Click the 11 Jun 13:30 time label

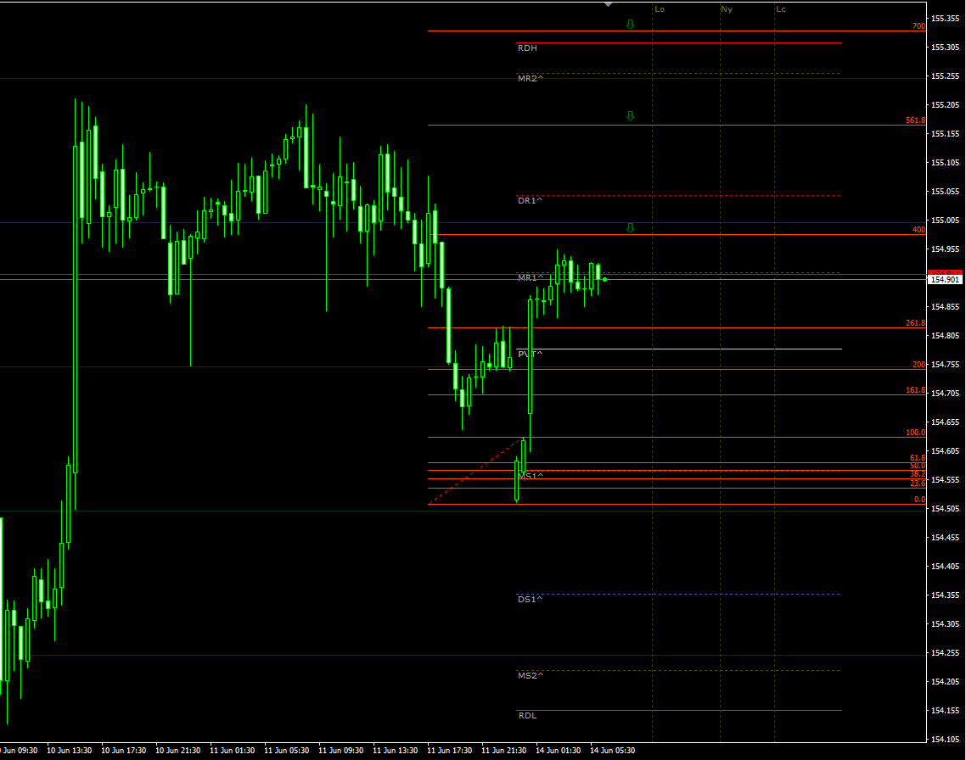[x=396, y=751]
